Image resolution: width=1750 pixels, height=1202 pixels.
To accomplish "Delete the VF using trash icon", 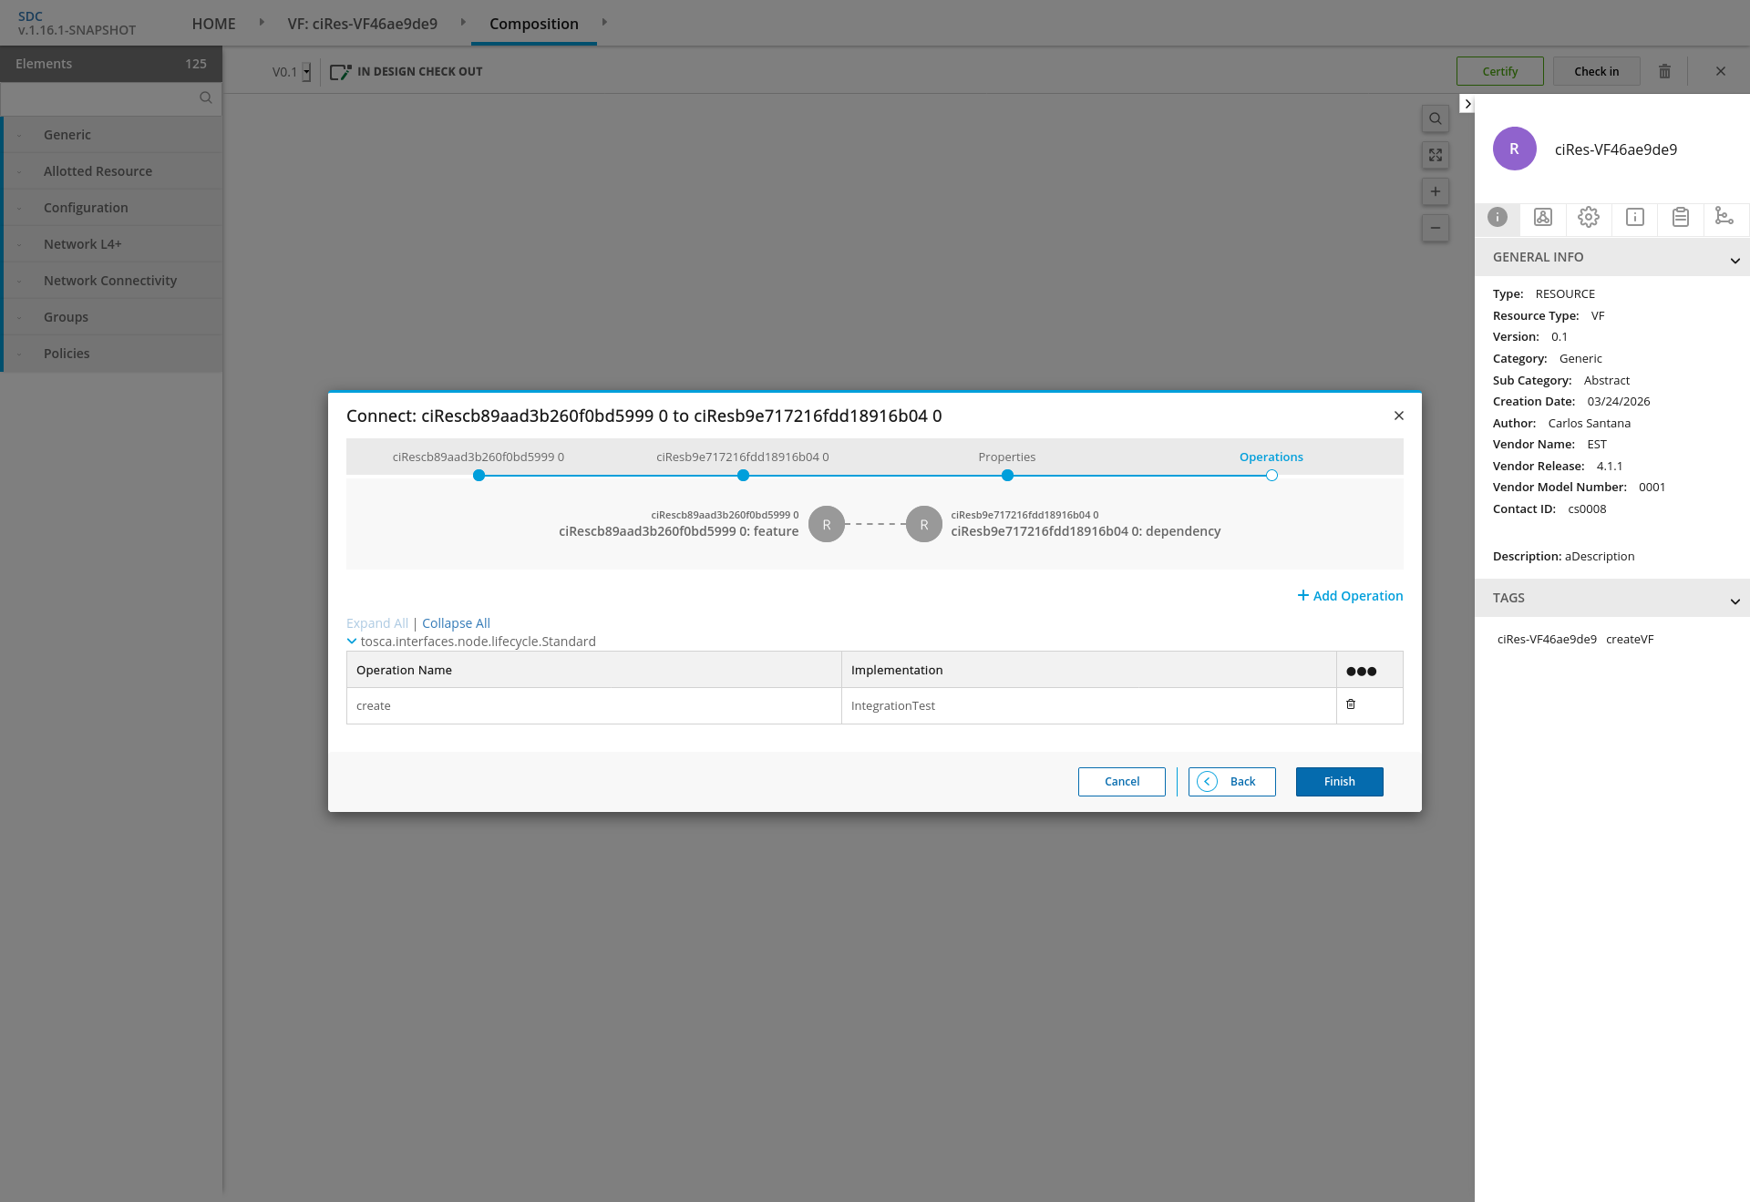I will [x=1664, y=71].
